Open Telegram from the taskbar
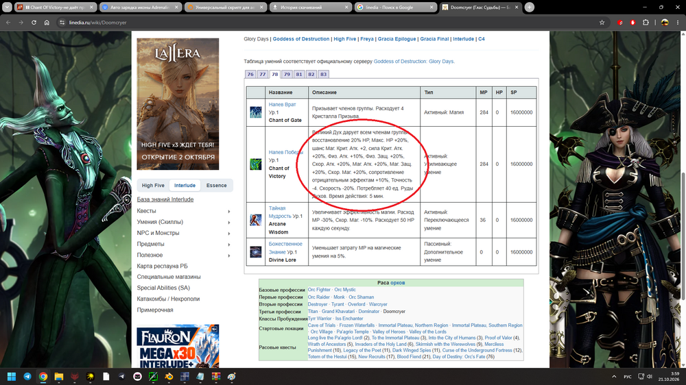 coord(27,376)
